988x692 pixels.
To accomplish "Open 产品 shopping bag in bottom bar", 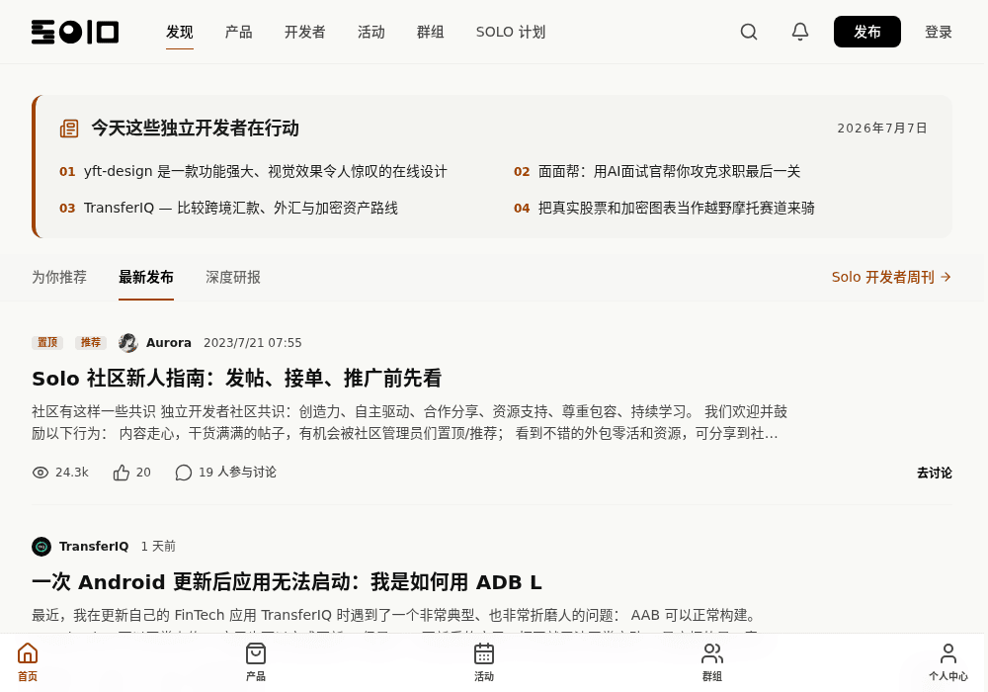I will (x=256, y=661).
